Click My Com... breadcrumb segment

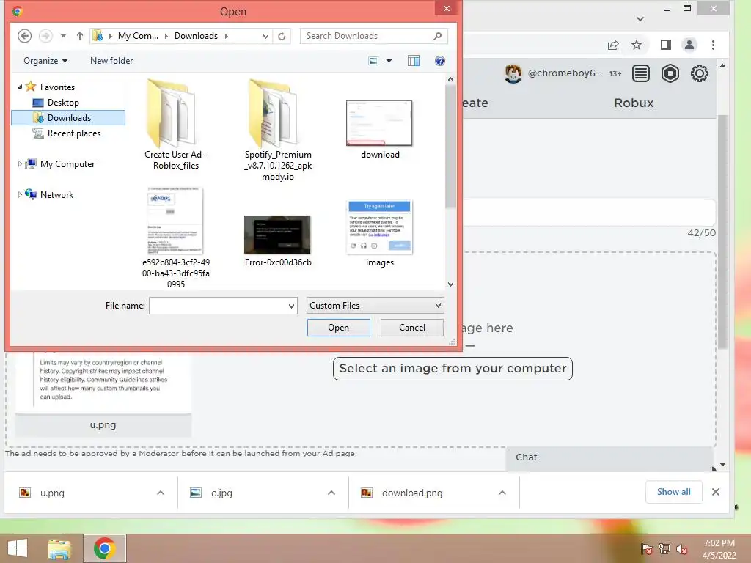tap(138, 36)
